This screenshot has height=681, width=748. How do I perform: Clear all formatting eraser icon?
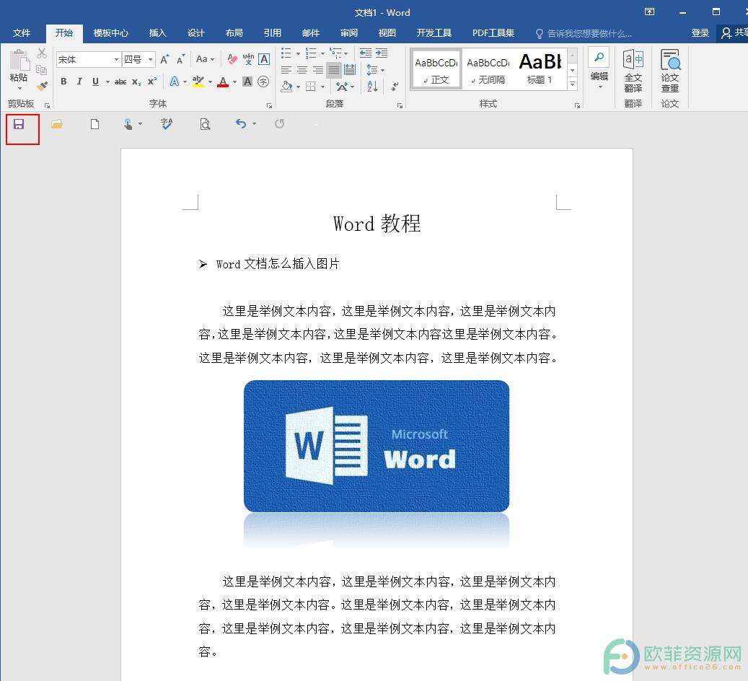coord(232,59)
